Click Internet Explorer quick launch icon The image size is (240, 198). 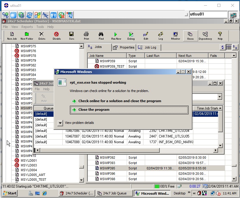point(45,193)
